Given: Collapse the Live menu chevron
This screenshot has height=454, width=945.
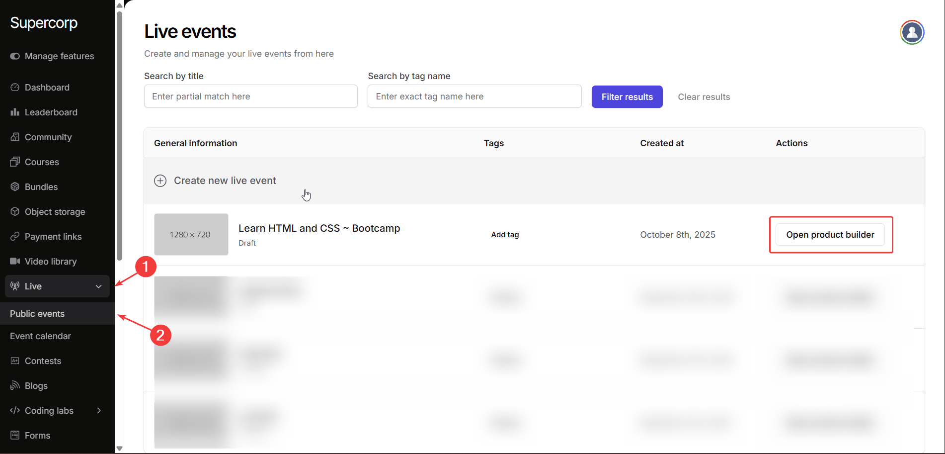Looking at the screenshot, I should tap(98, 286).
